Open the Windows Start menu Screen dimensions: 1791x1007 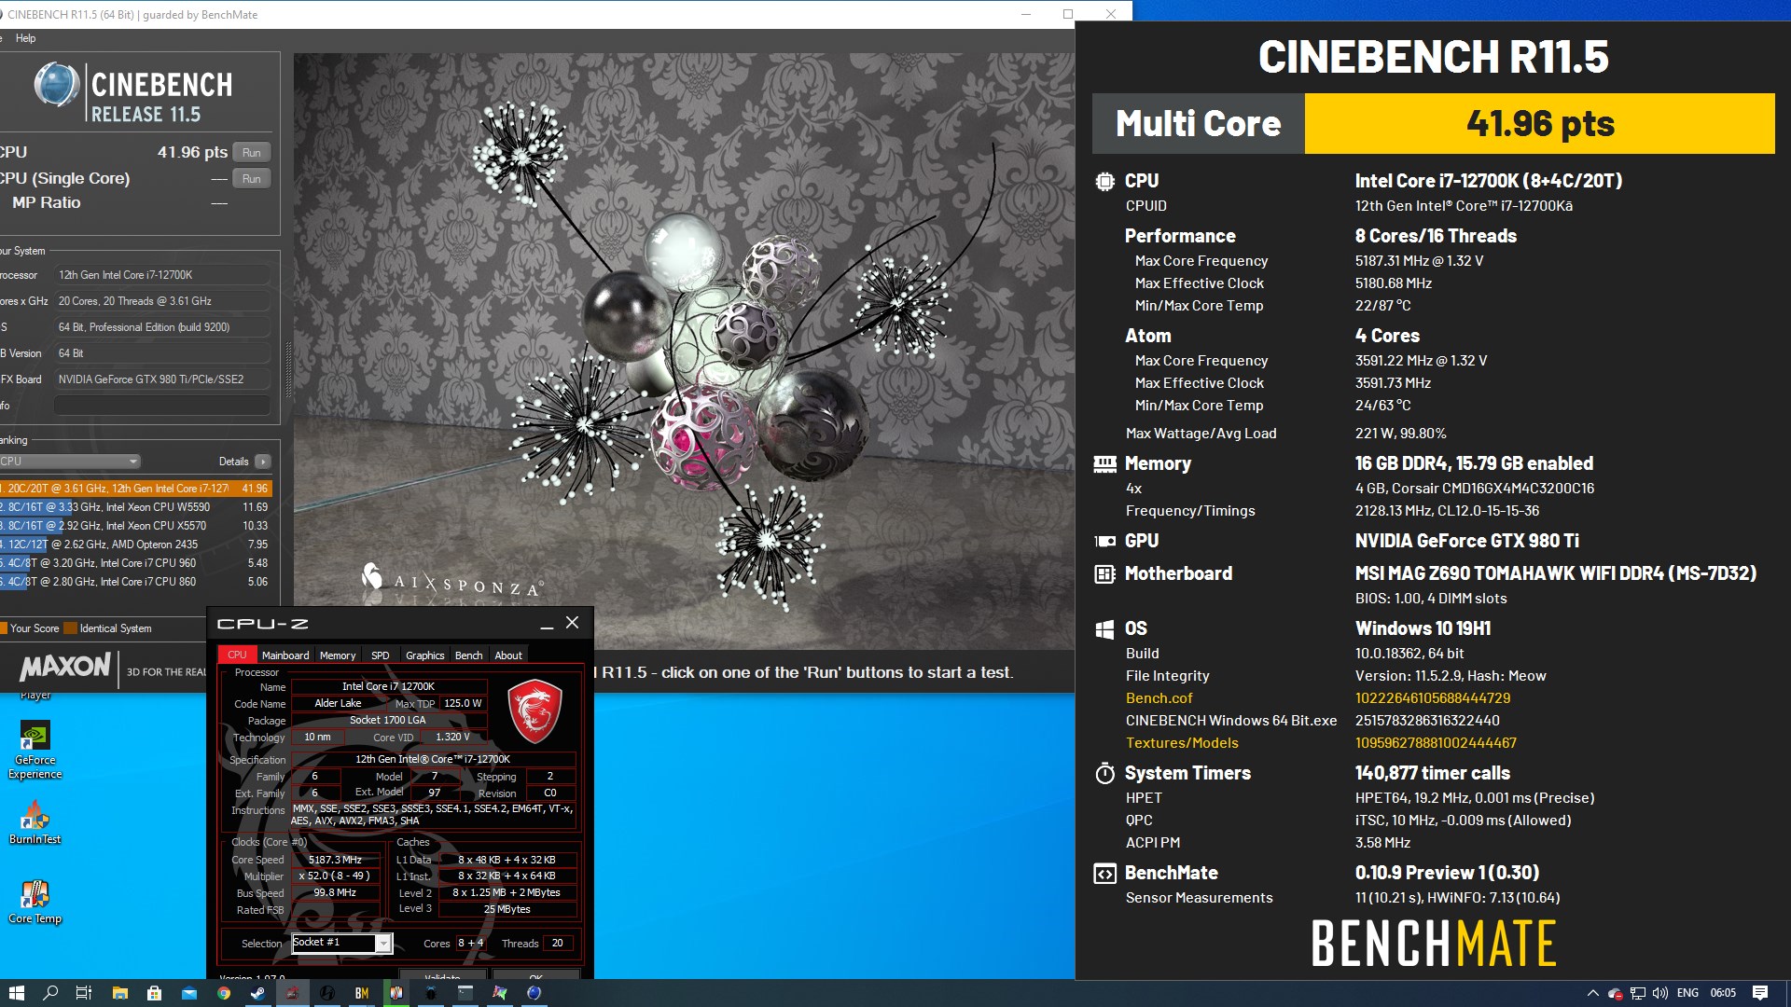pos(16,993)
